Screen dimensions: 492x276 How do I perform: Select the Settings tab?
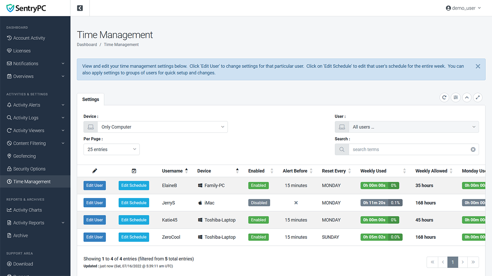pos(91,99)
